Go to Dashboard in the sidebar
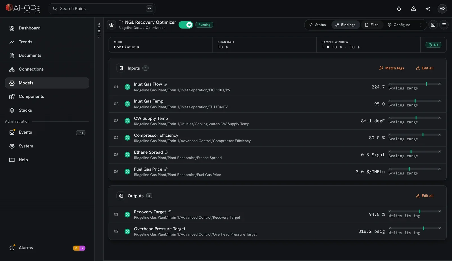The image size is (452, 261). point(47,28)
